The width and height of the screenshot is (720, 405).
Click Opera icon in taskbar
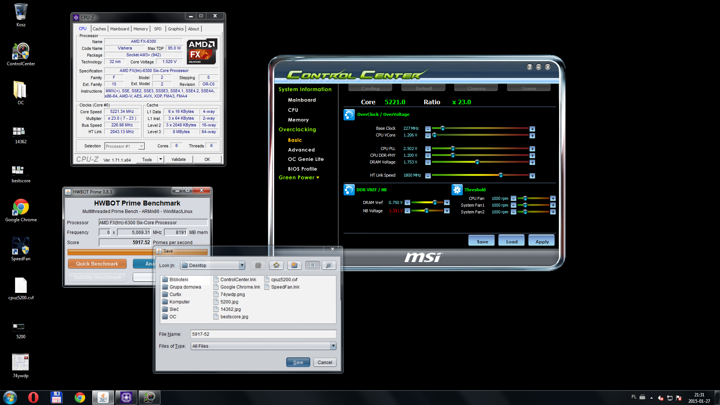pos(33,397)
